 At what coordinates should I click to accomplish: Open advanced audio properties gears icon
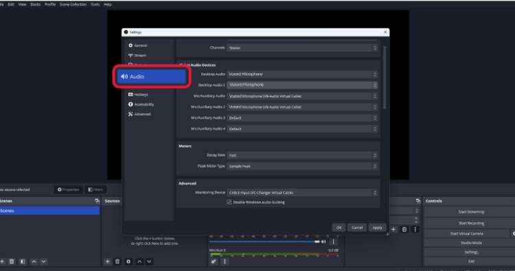[214, 261]
